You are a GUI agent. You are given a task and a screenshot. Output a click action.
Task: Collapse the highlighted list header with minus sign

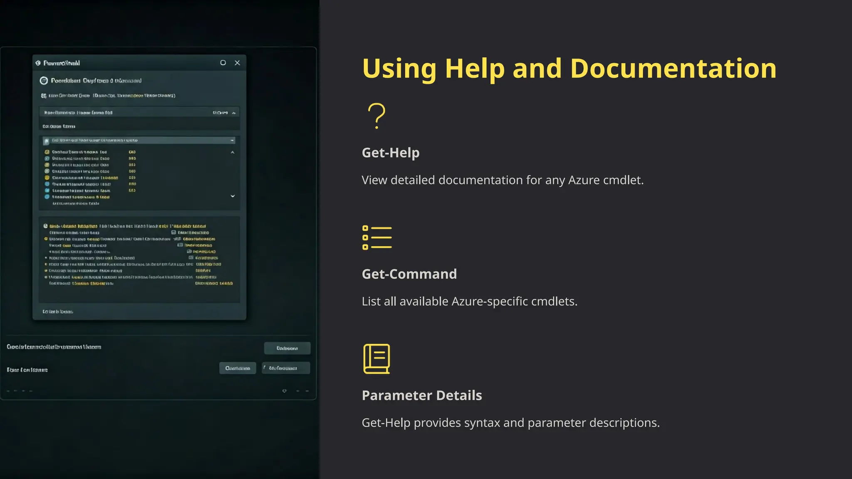232,141
